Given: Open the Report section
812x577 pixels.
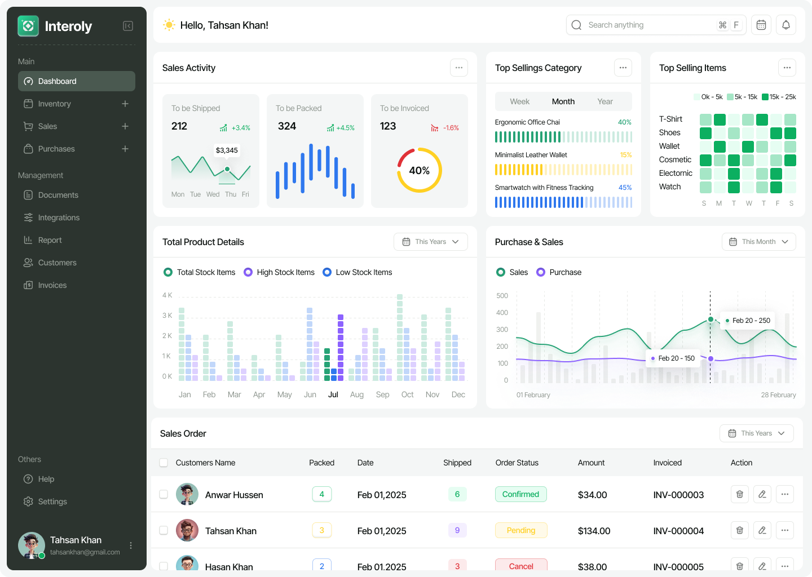Looking at the screenshot, I should (50, 240).
